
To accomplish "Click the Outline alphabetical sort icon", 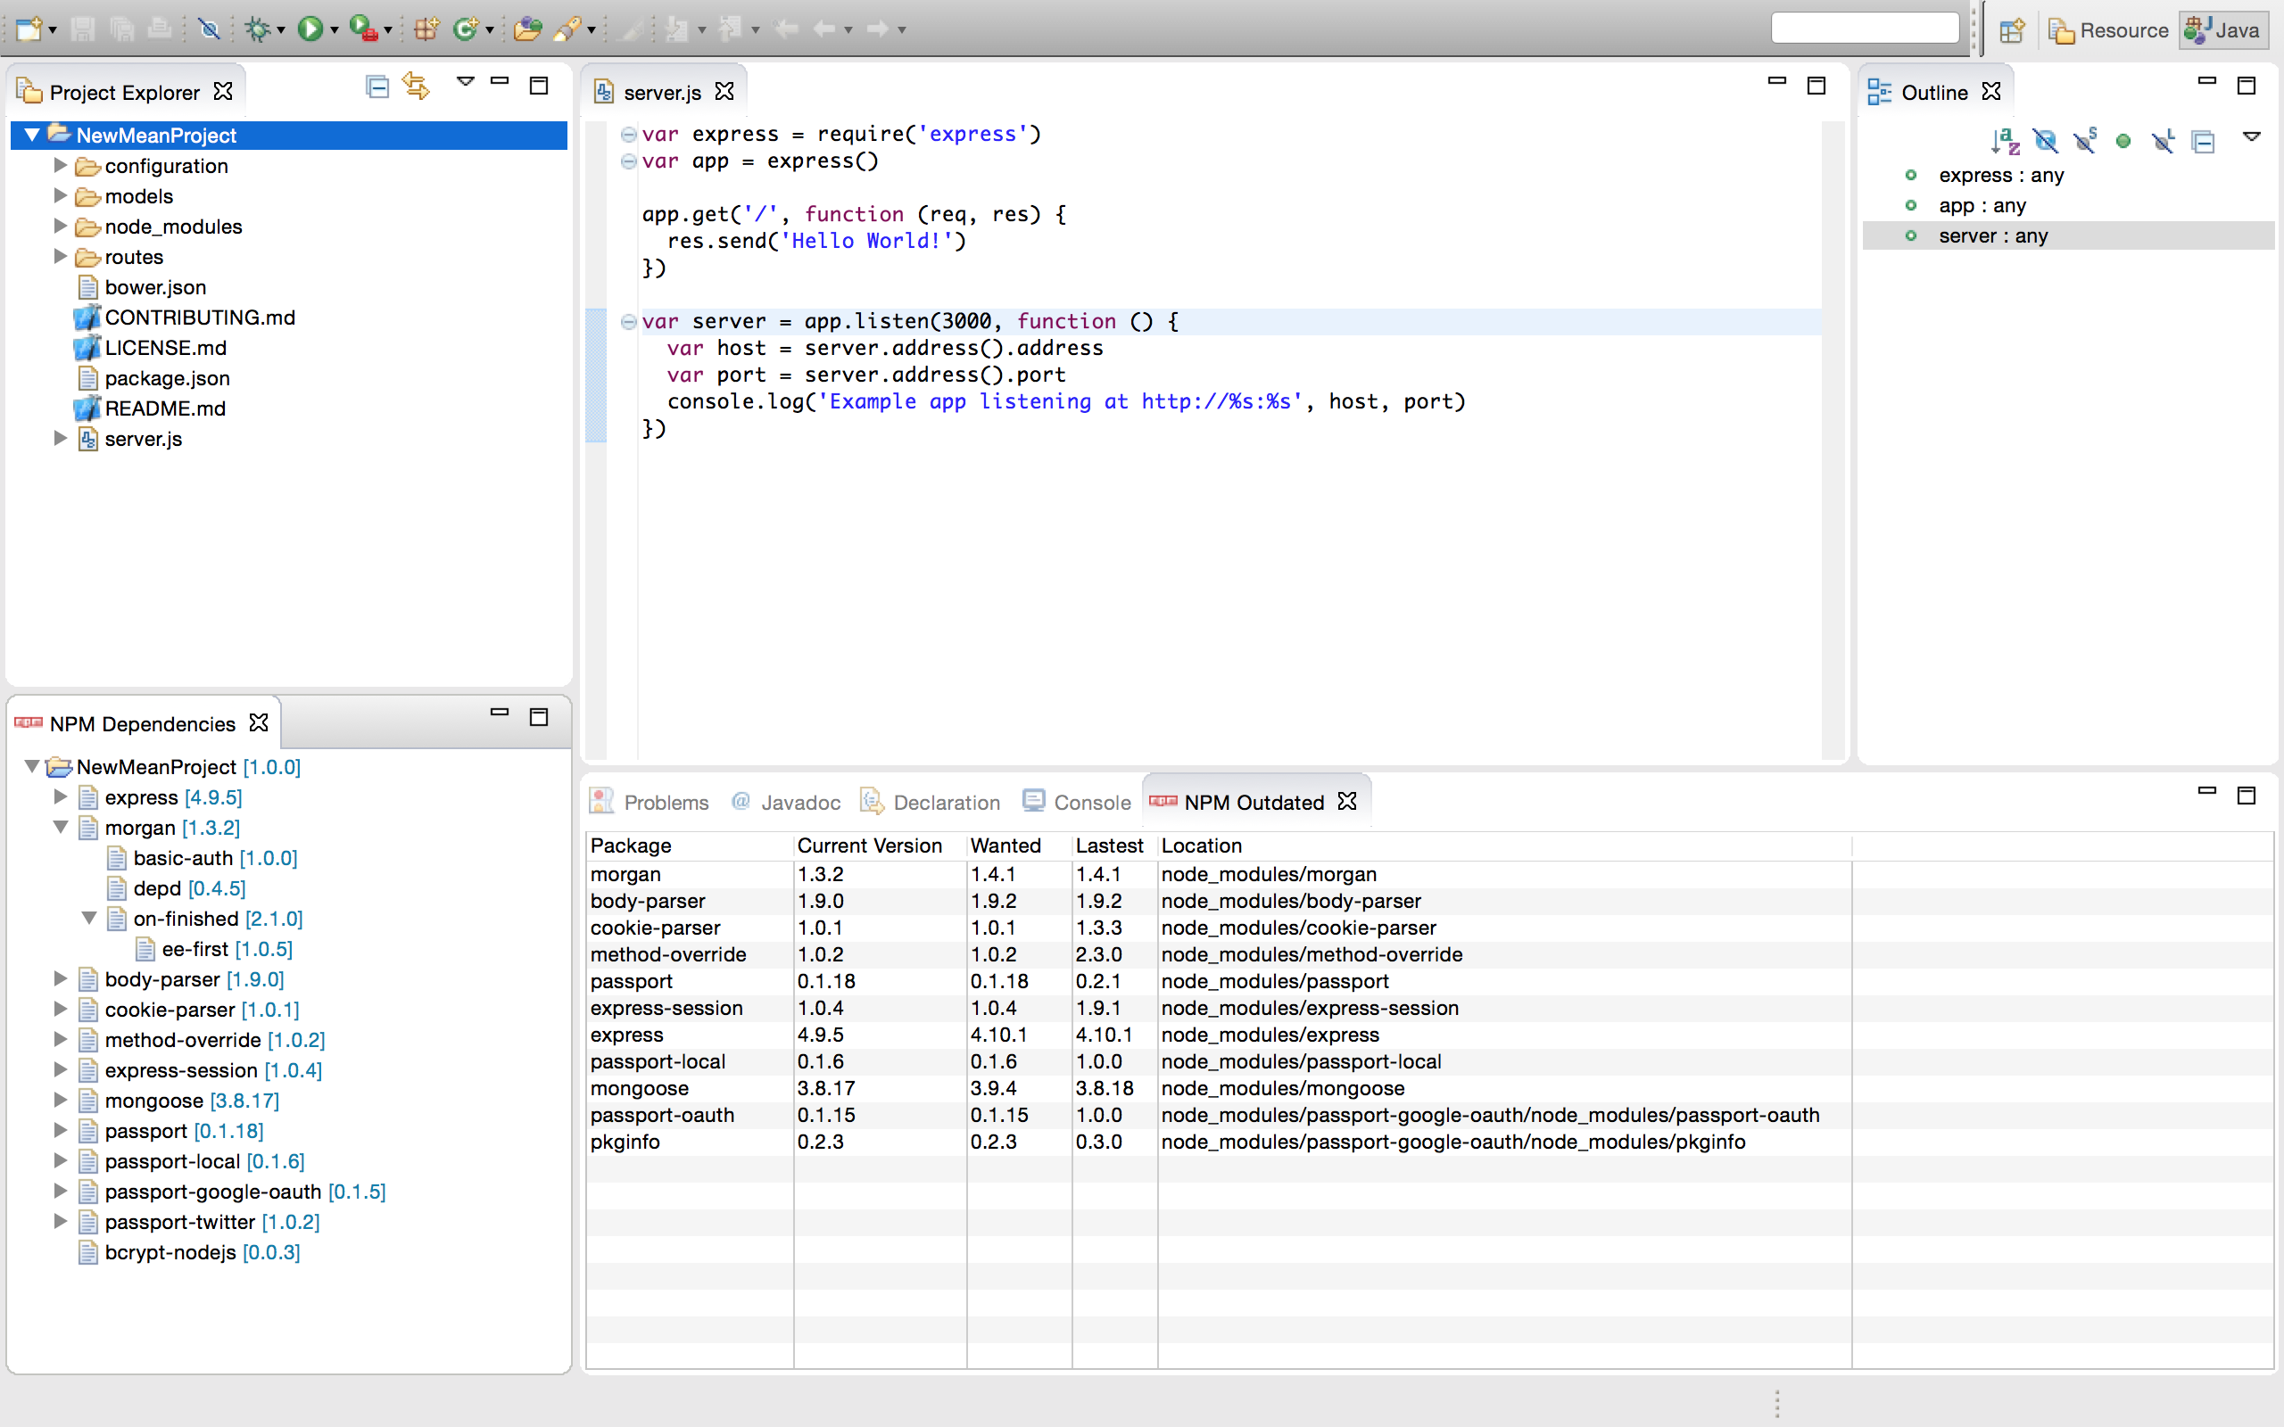I will 2005,142.
